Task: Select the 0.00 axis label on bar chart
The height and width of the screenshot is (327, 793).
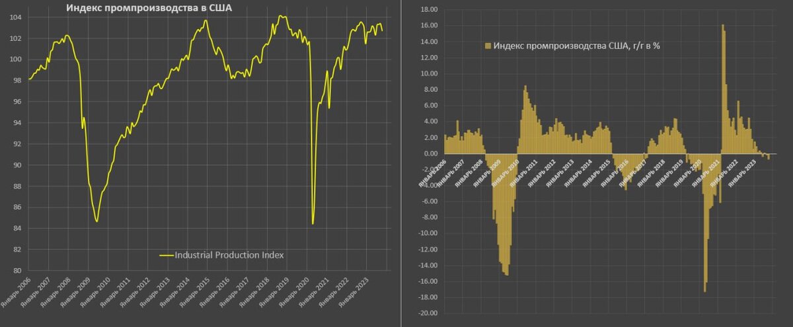Action: 431,154
